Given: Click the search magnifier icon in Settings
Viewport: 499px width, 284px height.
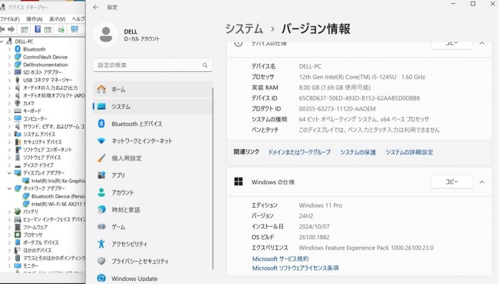Looking at the screenshot, I should 205,65.
